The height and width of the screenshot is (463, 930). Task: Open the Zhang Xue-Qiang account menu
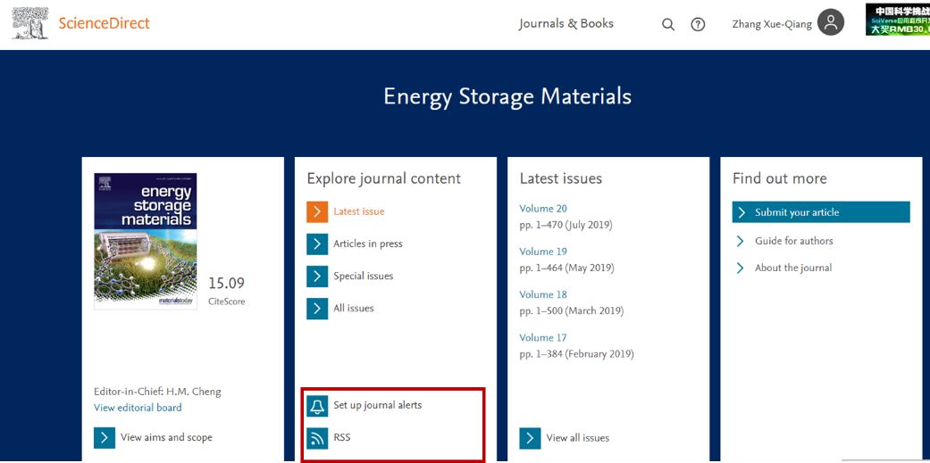click(771, 24)
